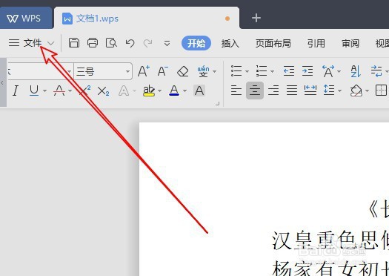Open paragraph shading fill icon
This screenshot has height=276, width=389.
356,91
